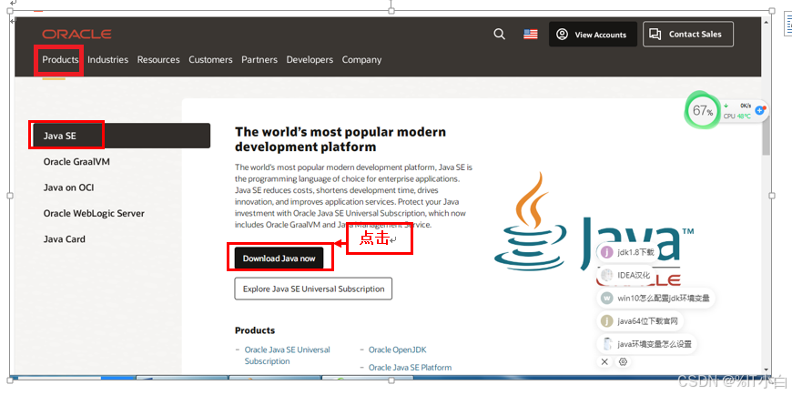Image resolution: width=792 pixels, height=395 pixels.
Task: Click the jdk1.8下载 suggestion bubble
Action: 628,252
